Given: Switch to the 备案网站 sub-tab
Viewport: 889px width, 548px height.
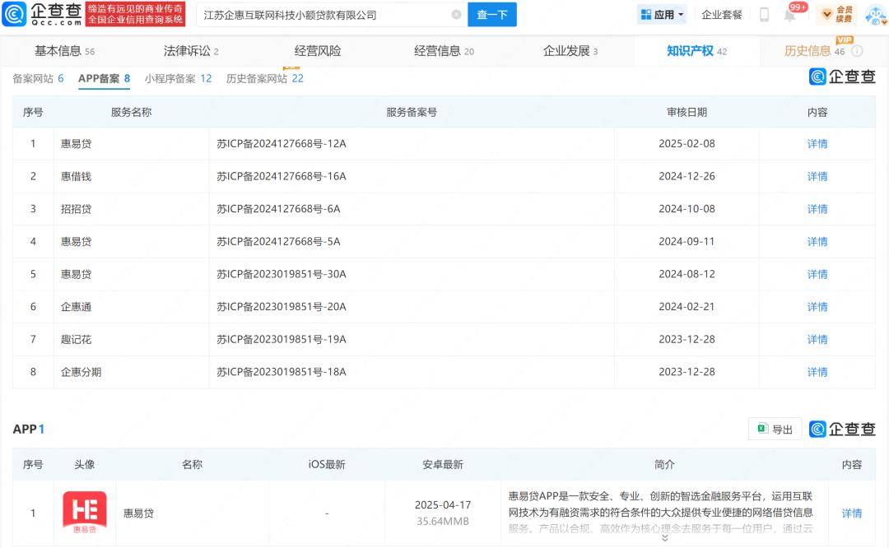Looking at the screenshot, I should coord(38,79).
